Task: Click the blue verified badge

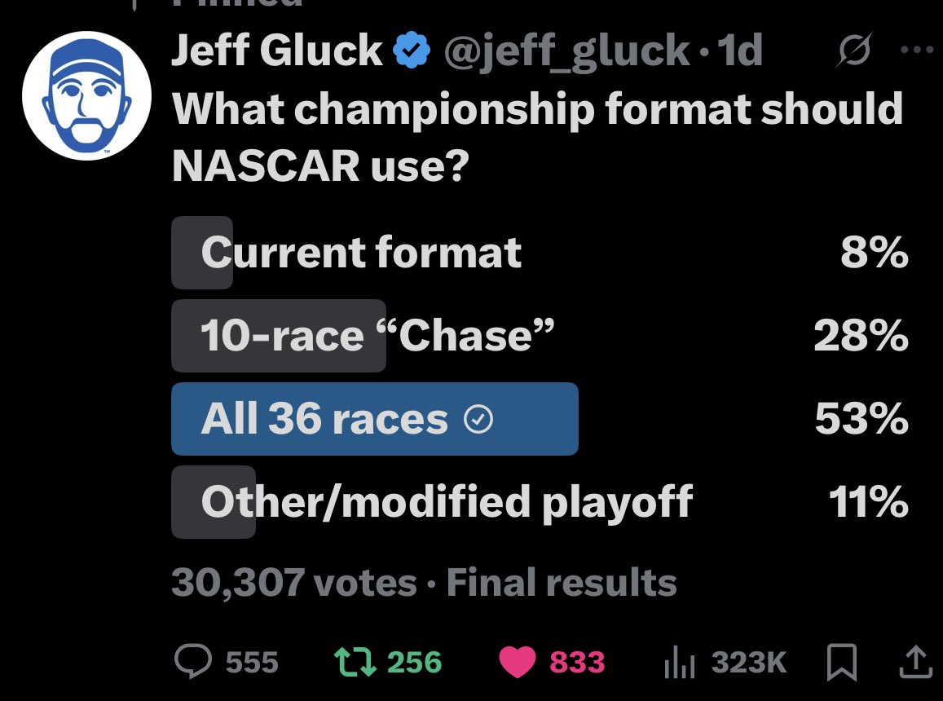Action: (413, 52)
